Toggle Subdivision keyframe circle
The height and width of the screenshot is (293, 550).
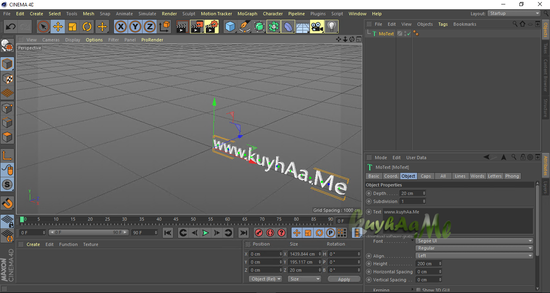(x=369, y=201)
